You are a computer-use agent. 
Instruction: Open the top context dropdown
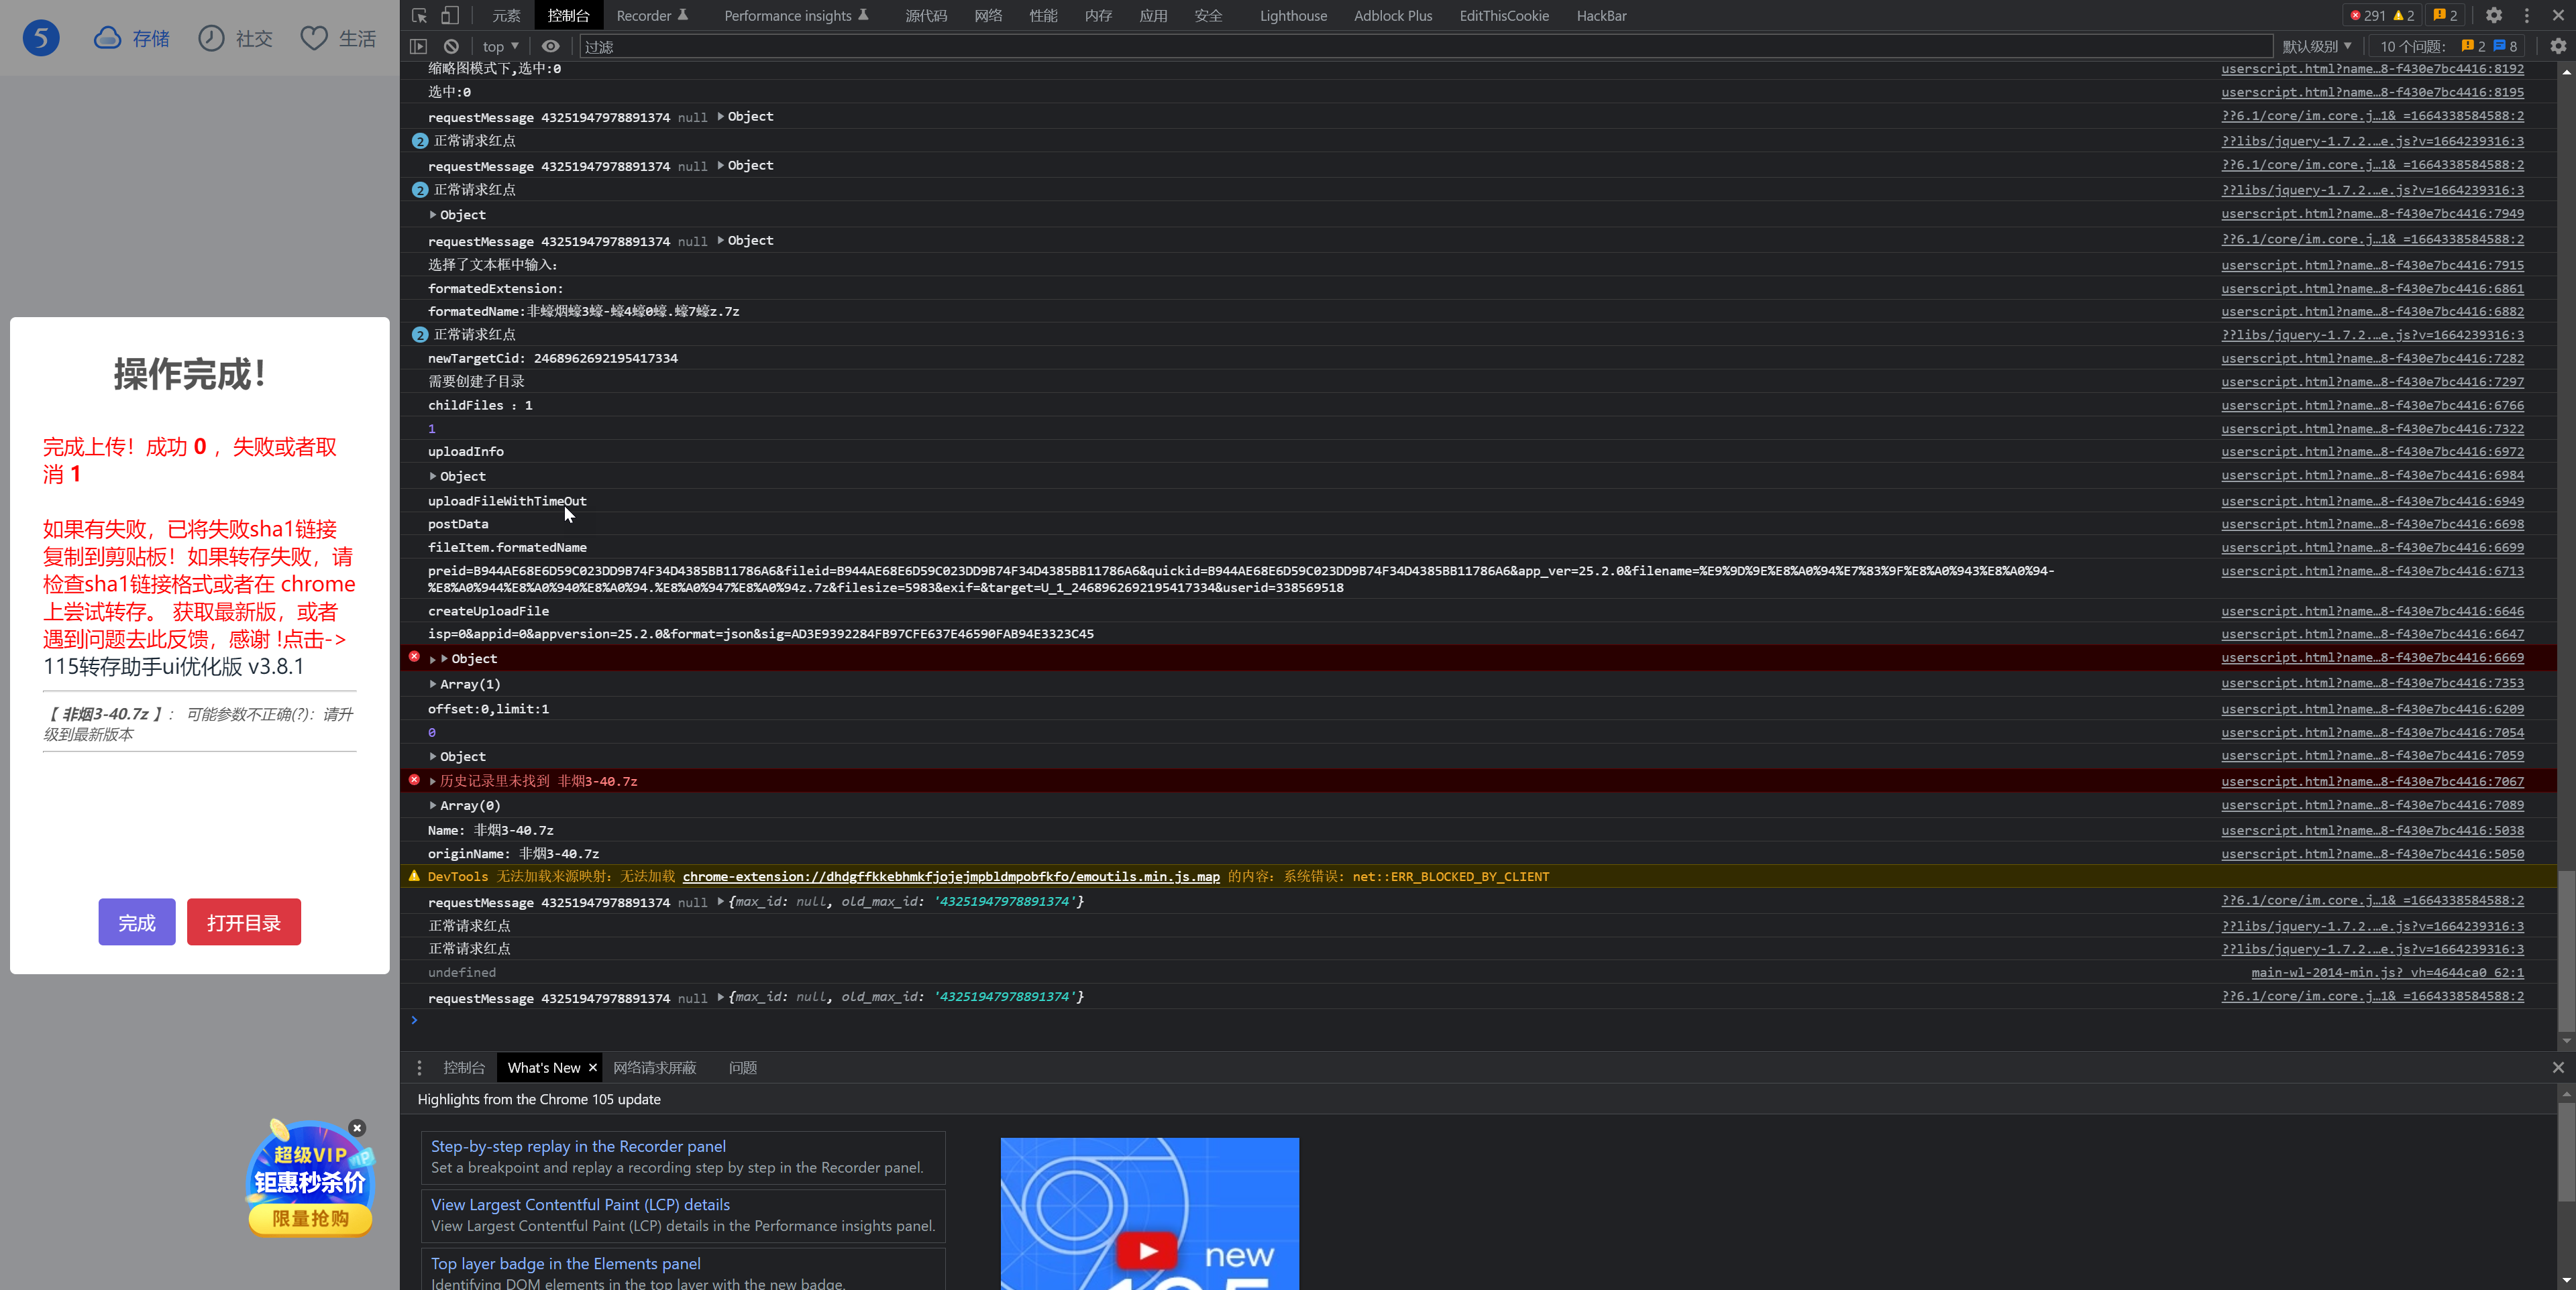tap(500, 46)
